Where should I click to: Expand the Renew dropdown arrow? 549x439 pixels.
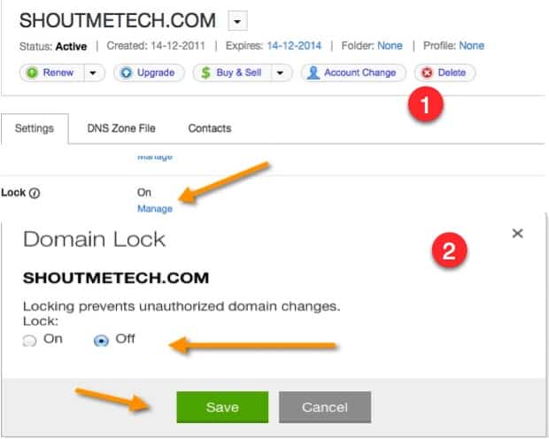[93, 73]
